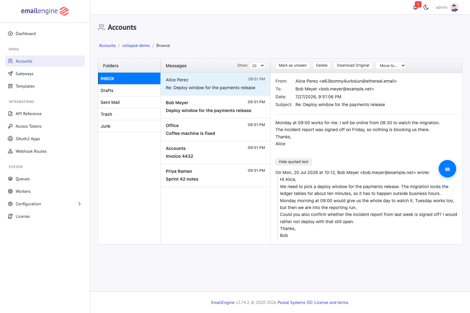Screen dimensions: 470x313
Task: Select the Drafts folder
Action: click(129, 90)
